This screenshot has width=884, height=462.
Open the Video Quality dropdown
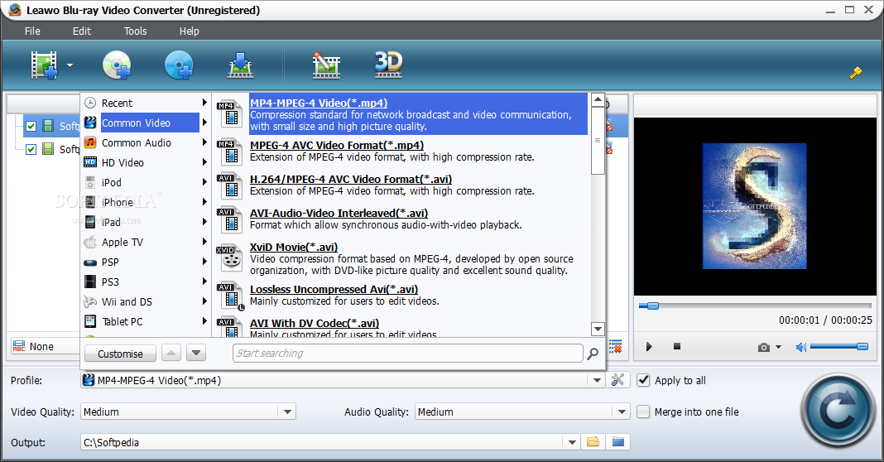[x=287, y=411]
